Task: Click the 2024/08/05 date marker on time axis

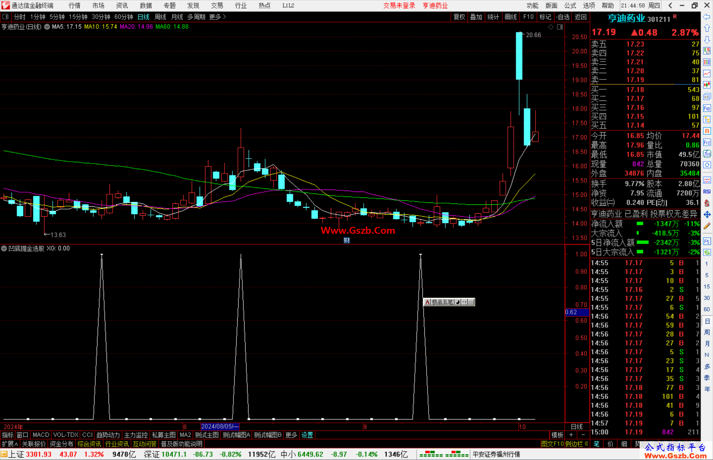Action: click(220, 426)
